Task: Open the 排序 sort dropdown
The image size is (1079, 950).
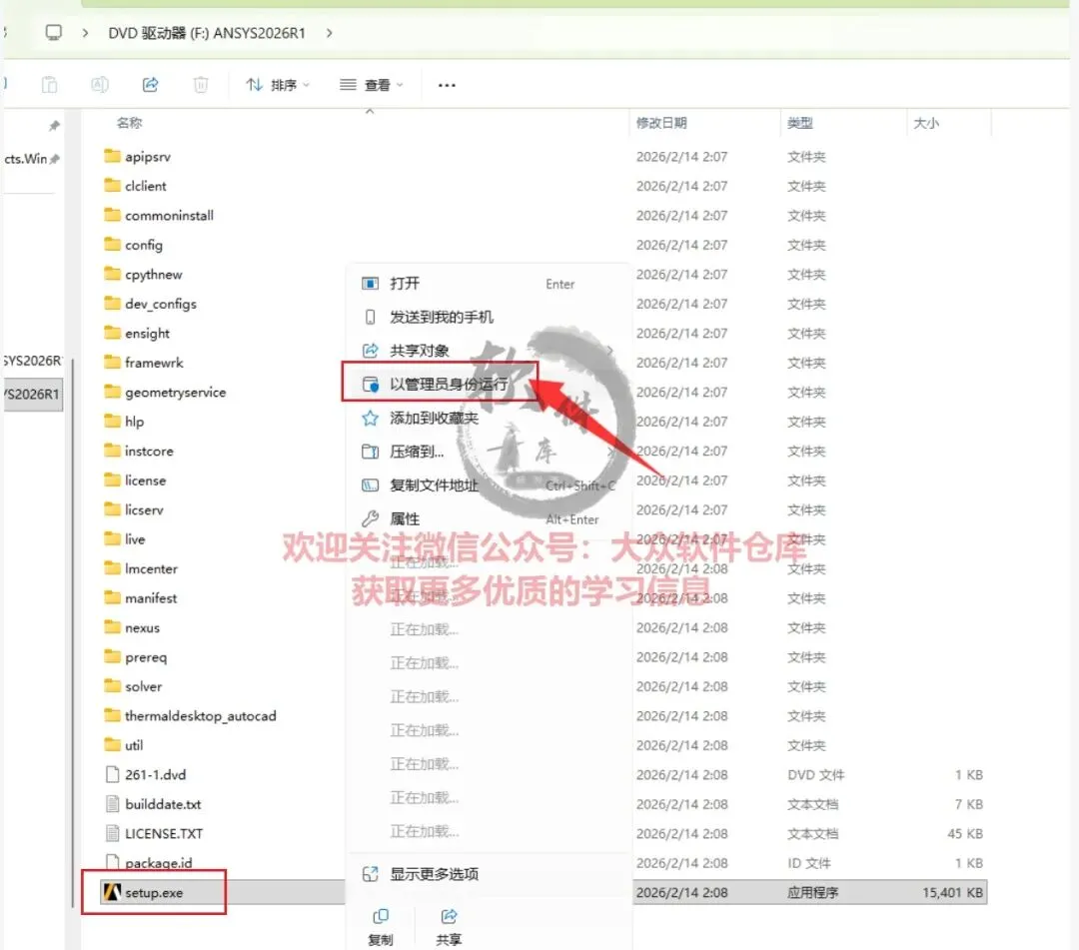Action: (x=278, y=85)
